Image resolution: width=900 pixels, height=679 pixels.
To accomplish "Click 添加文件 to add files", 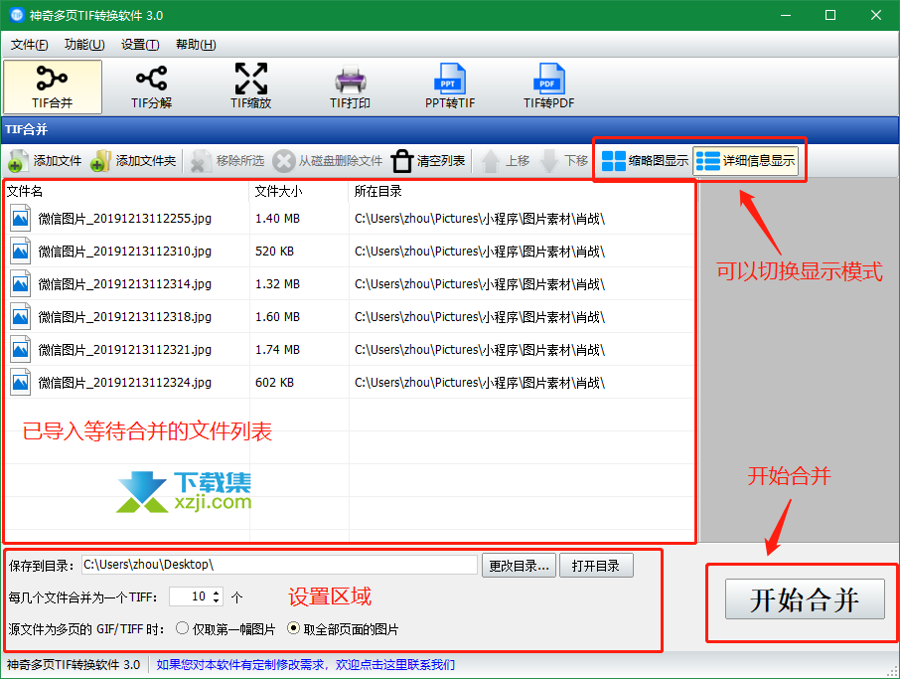I will [46, 161].
